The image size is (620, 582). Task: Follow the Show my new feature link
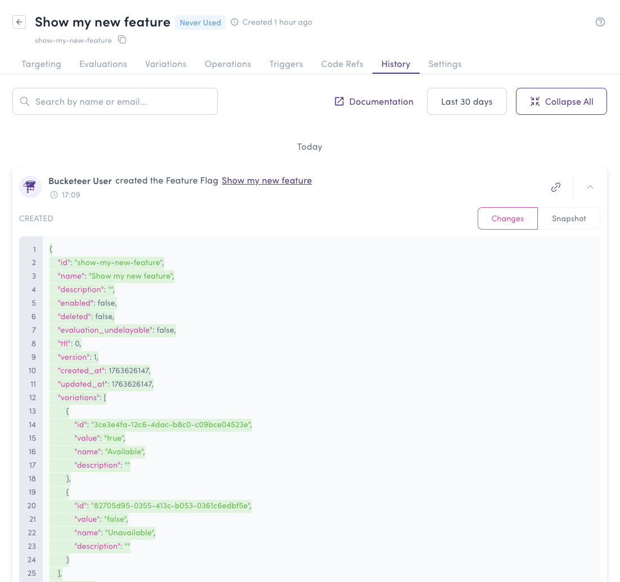point(267,181)
